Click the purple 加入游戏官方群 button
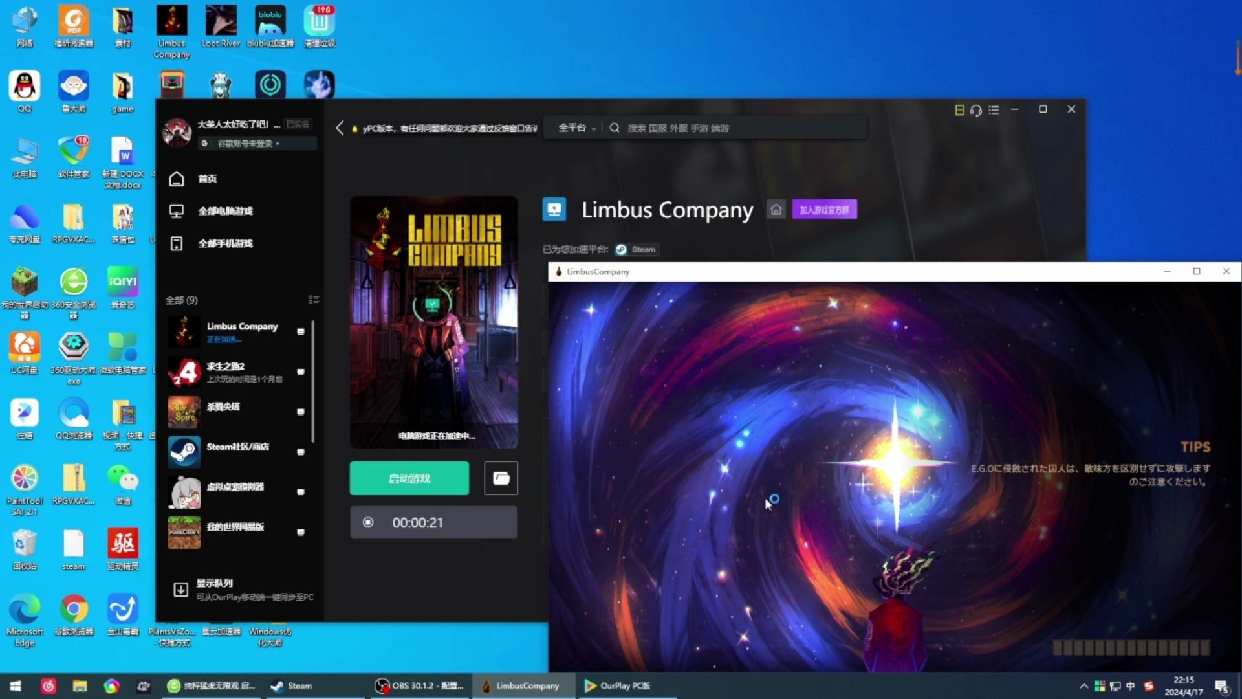This screenshot has width=1242, height=699. pyautogui.click(x=824, y=210)
